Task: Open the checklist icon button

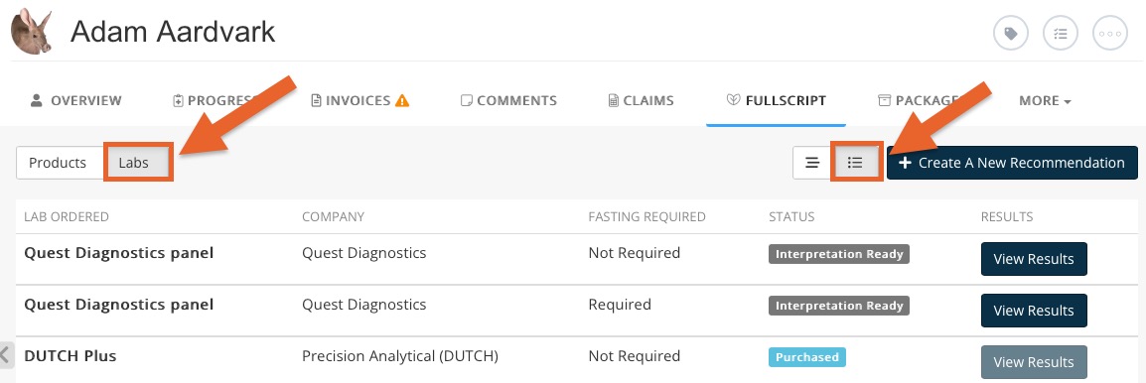Action: coord(1061,33)
